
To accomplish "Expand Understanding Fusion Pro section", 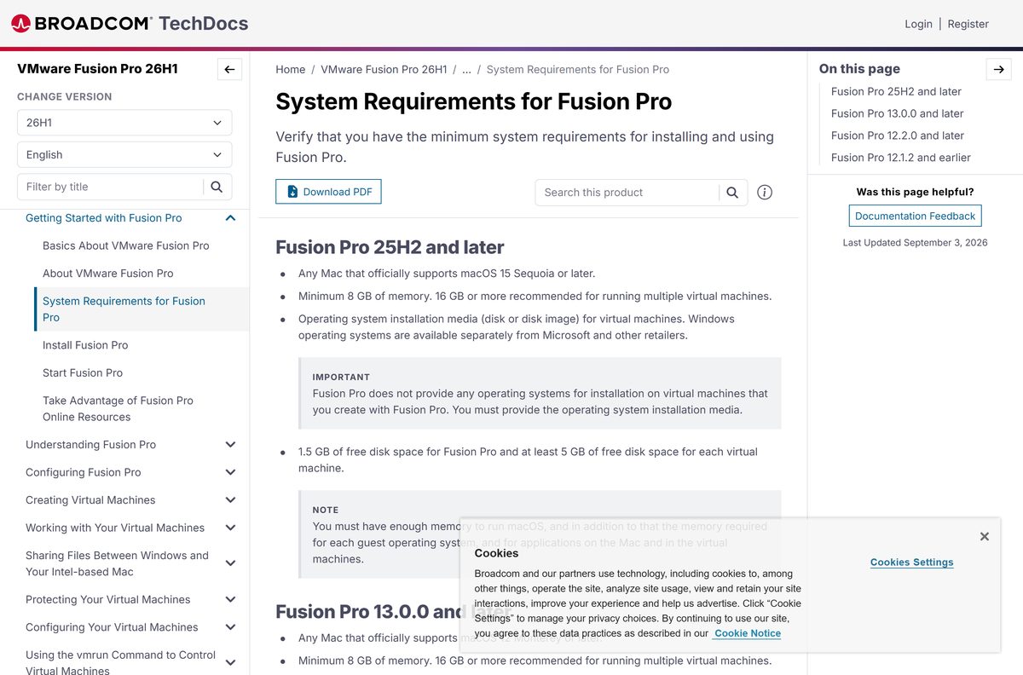I will pyautogui.click(x=230, y=445).
